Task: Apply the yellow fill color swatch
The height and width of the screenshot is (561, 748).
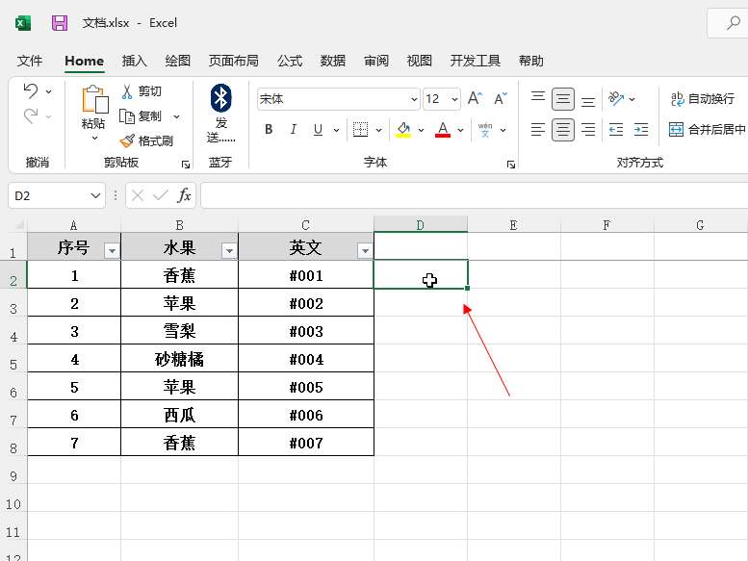Action: (x=403, y=129)
